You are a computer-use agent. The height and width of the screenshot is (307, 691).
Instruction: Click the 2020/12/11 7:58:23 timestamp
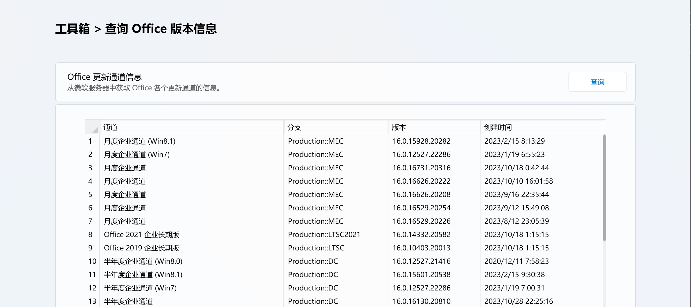(x=517, y=261)
